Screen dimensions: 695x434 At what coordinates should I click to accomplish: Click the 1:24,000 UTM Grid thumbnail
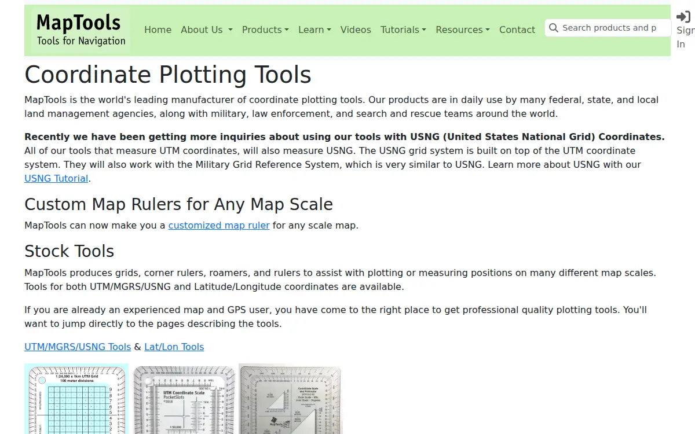pyautogui.click(x=76, y=399)
